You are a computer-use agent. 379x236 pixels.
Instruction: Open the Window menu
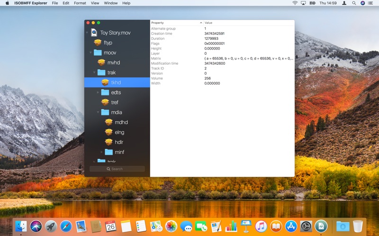(111, 3)
